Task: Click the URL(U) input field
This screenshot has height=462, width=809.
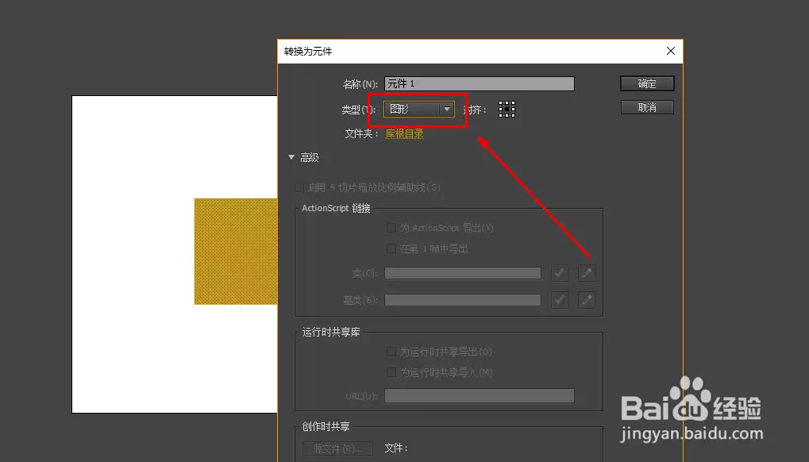Action: [480, 396]
